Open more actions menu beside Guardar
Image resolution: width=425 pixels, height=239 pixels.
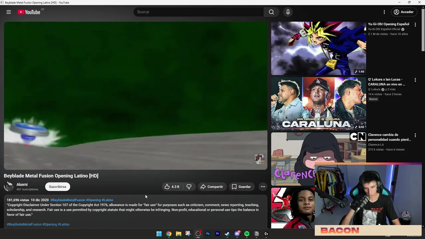[263, 187]
